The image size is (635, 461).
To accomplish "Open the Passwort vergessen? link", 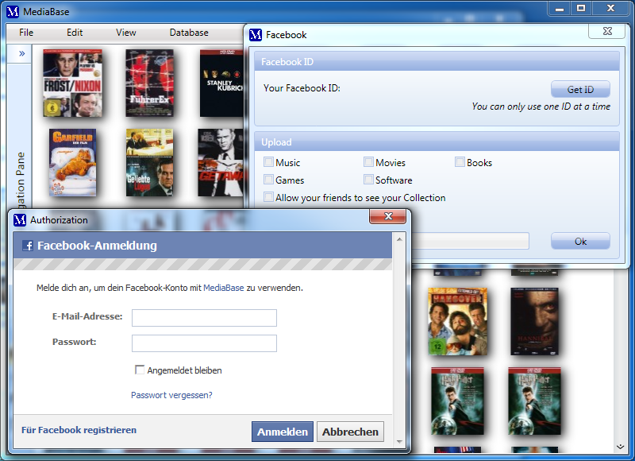I will coord(171,395).
